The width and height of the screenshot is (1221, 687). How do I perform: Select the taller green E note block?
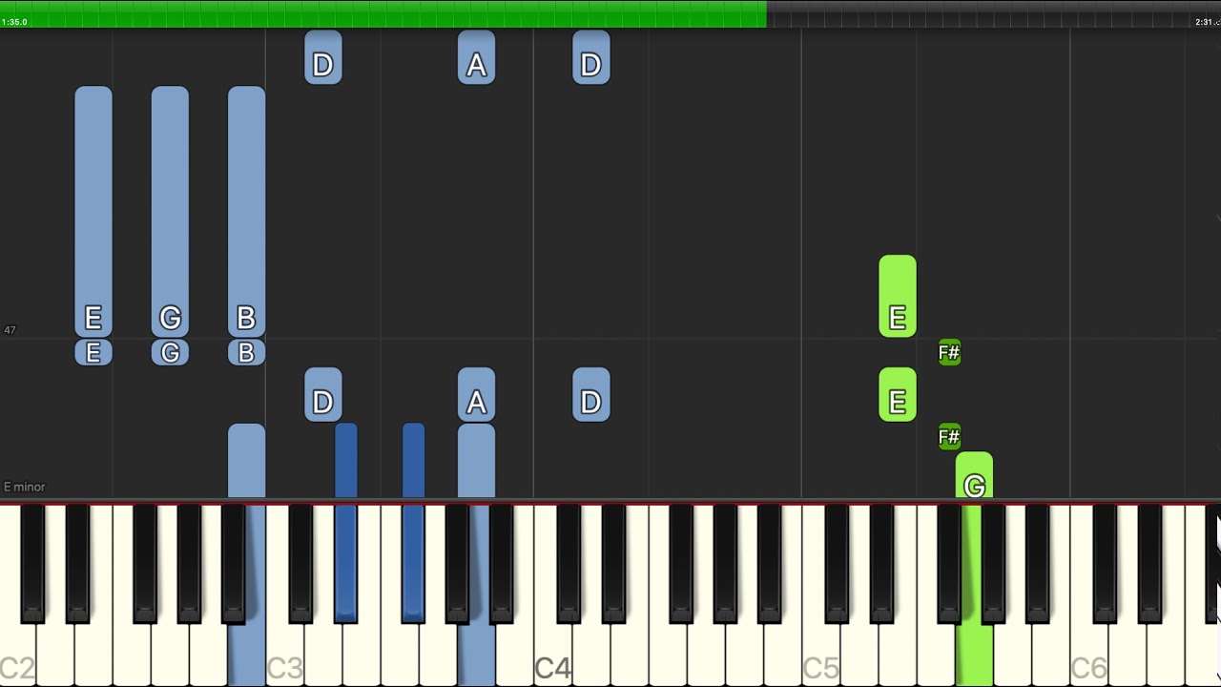point(898,296)
